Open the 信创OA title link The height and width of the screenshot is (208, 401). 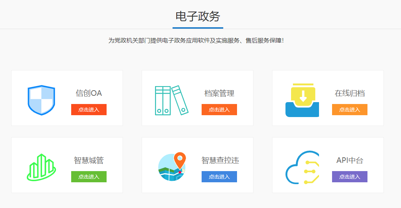[89, 93]
